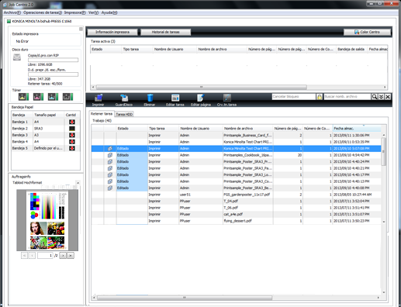
Task: Select the cat_a4e.pdf job
Action: click(236, 214)
